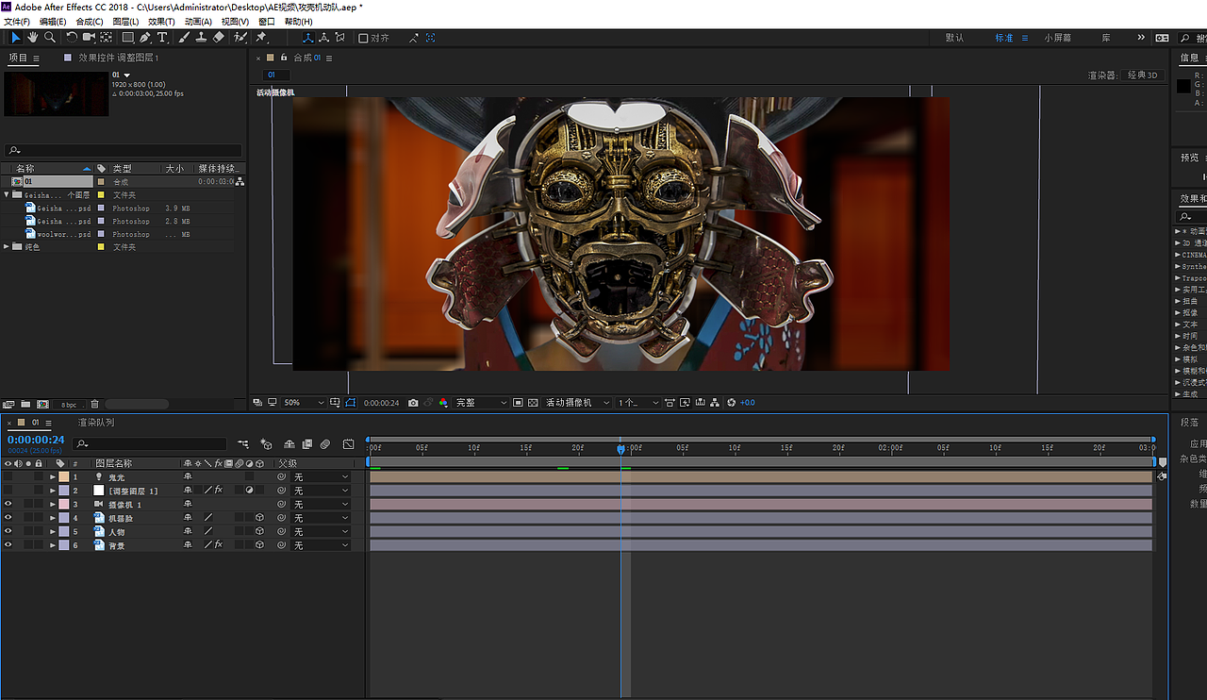Open the 50% magnification dropdown
Image resolution: width=1207 pixels, height=700 pixels.
click(x=303, y=403)
